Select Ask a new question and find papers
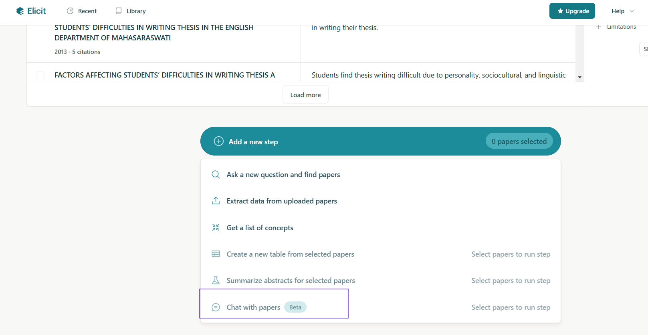Viewport: 648px width, 335px height. 283,175
